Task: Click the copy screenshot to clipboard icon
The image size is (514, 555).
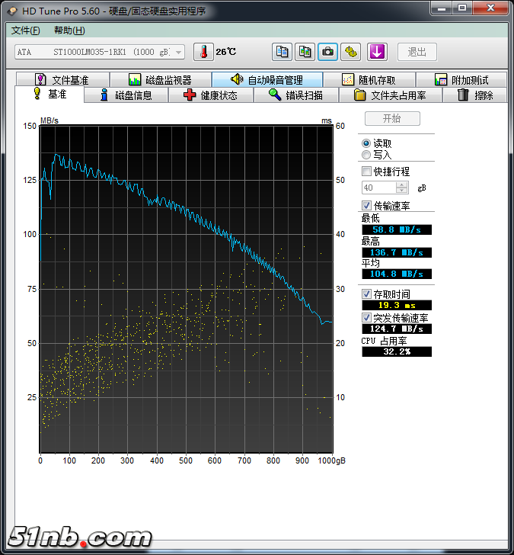Action: tap(305, 52)
